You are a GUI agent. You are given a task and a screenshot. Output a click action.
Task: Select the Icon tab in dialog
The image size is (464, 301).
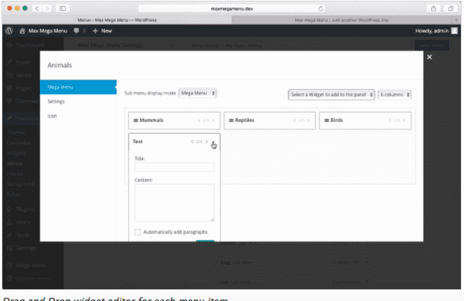[52, 116]
